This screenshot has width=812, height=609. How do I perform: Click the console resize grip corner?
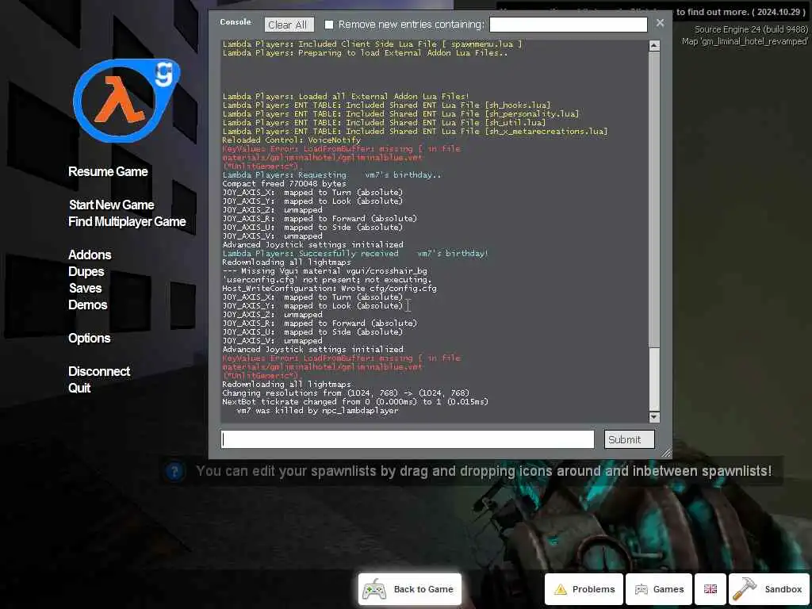[666, 453]
